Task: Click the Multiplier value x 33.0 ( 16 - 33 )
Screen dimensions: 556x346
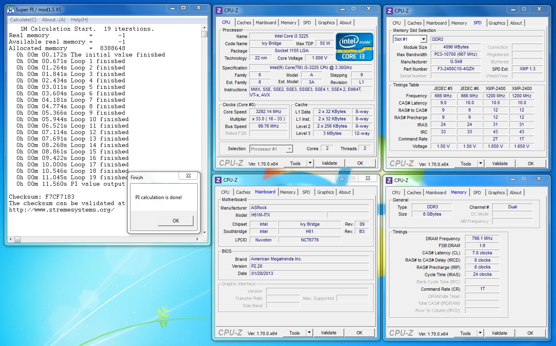Action: click(x=268, y=119)
